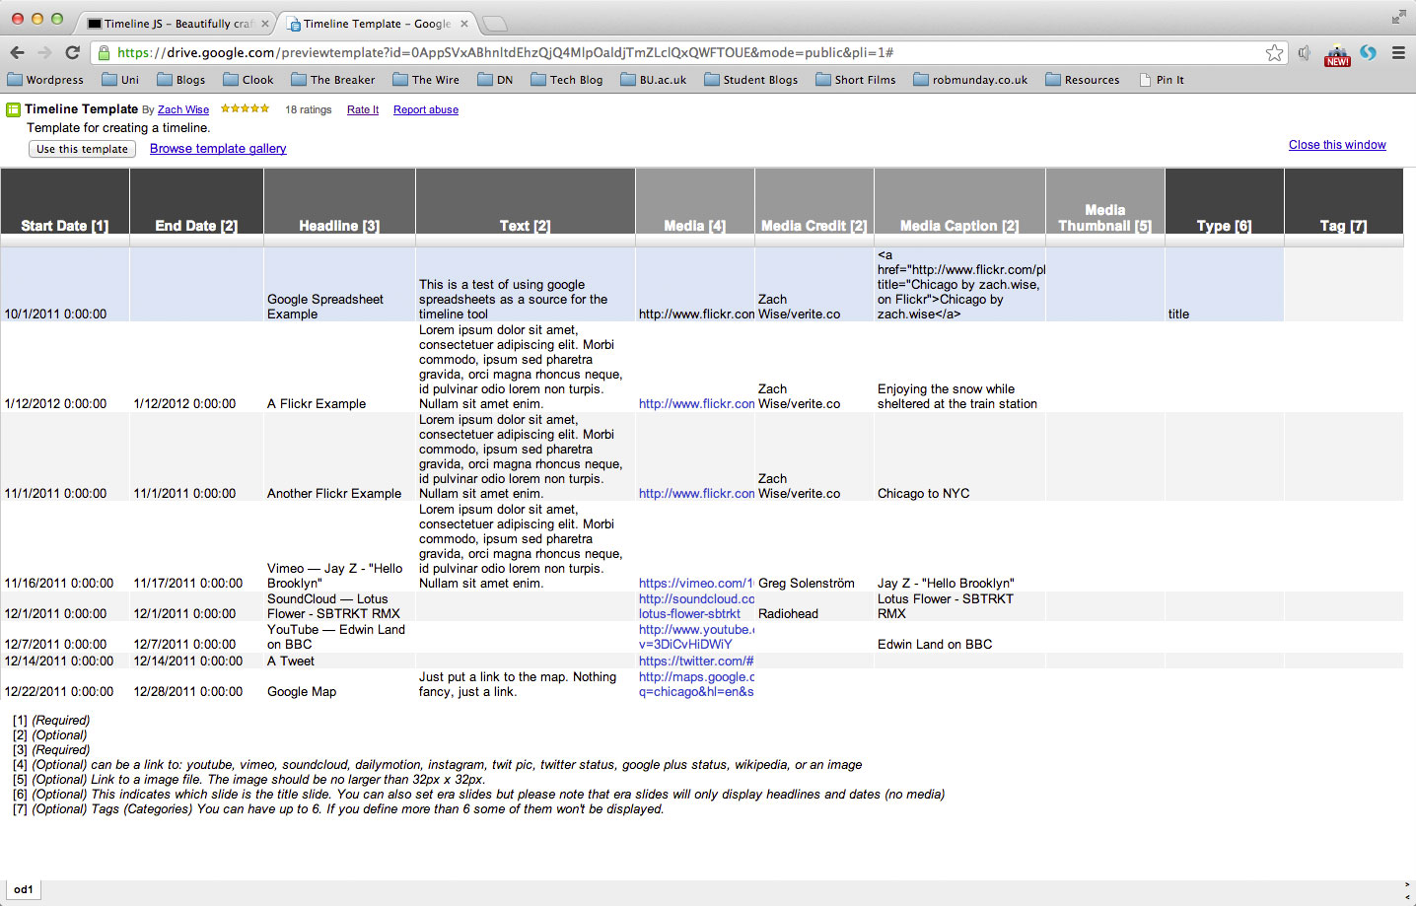Open the robmunday.co.uk bookmarks folder

[x=970, y=80]
